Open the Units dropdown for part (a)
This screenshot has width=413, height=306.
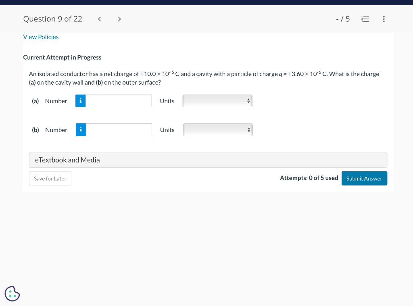pos(217,101)
